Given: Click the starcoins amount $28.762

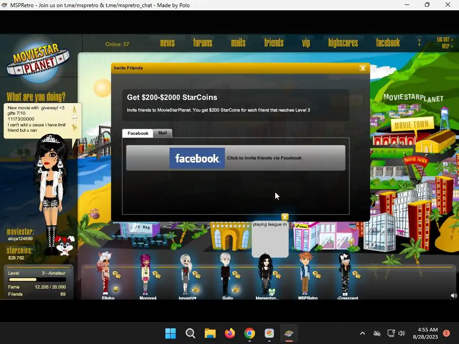Looking at the screenshot, I should point(16,258).
